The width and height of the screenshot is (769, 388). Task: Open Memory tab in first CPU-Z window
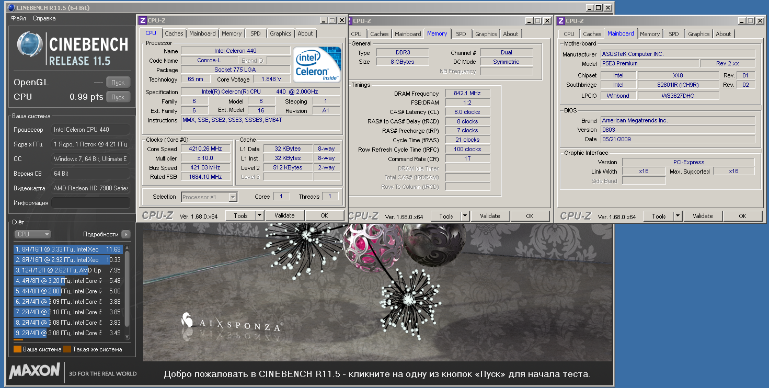232,33
